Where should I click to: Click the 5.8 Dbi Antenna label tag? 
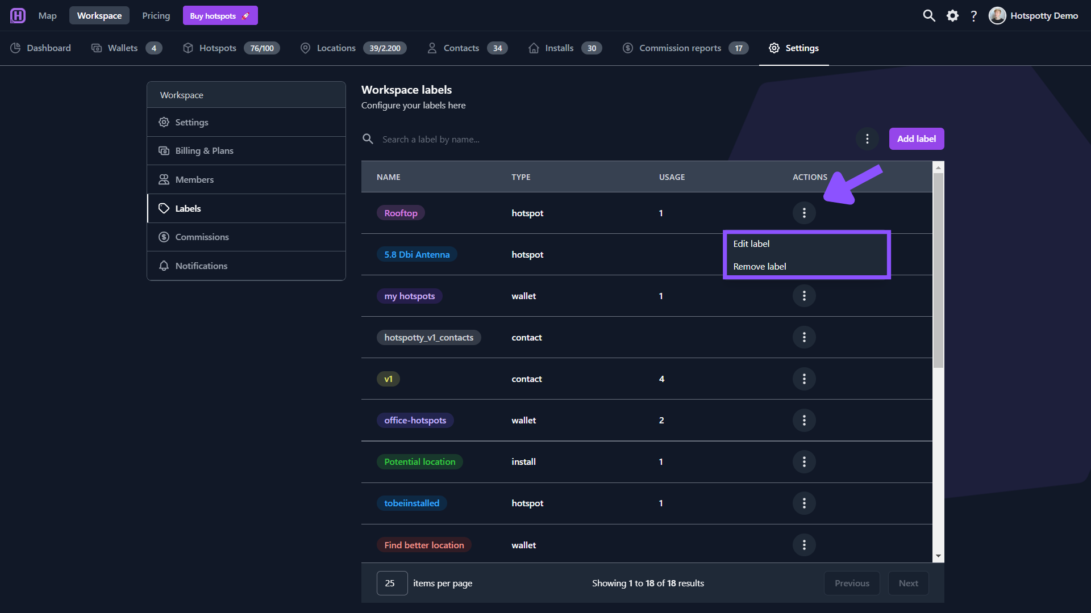pos(417,254)
